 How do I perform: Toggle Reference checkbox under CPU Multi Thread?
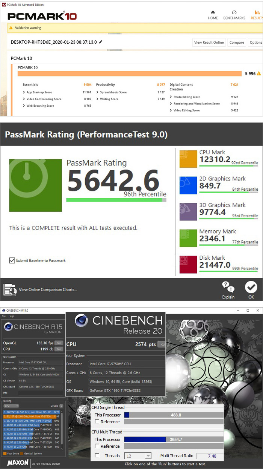97,446
